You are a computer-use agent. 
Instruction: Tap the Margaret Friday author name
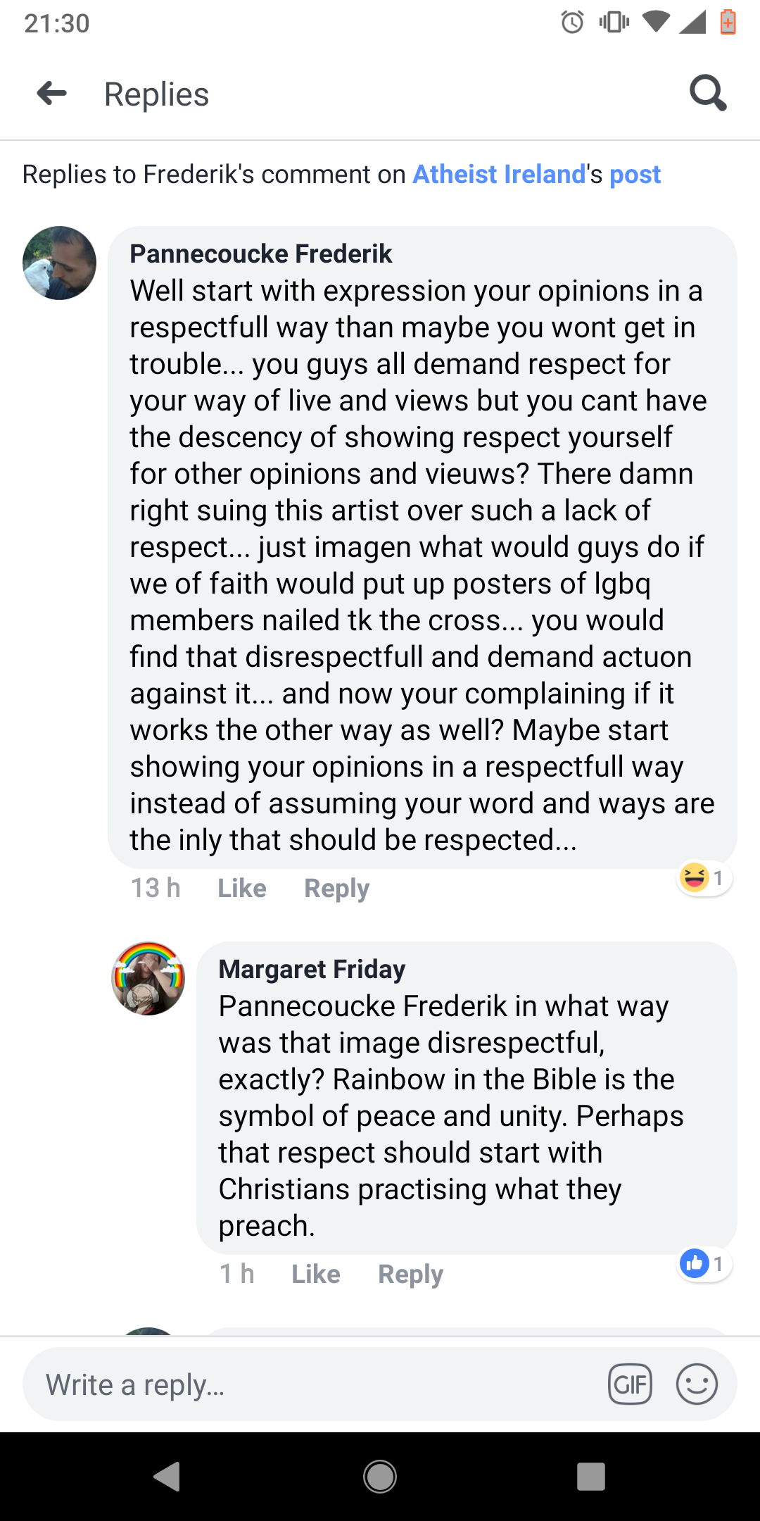point(312,969)
